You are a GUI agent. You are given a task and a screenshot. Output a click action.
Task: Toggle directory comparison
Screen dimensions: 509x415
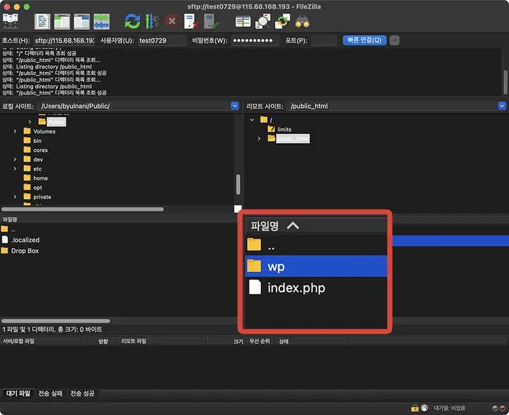263,22
